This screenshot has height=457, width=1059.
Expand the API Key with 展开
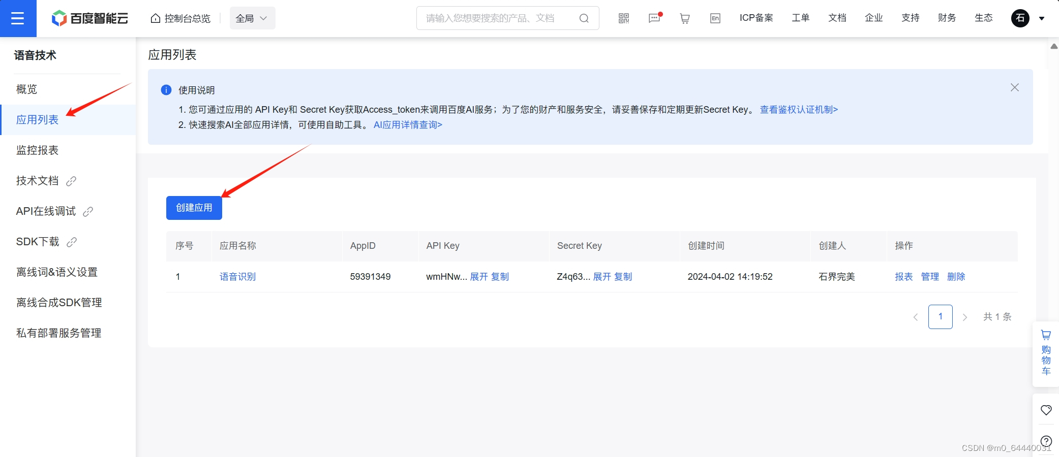(479, 277)
